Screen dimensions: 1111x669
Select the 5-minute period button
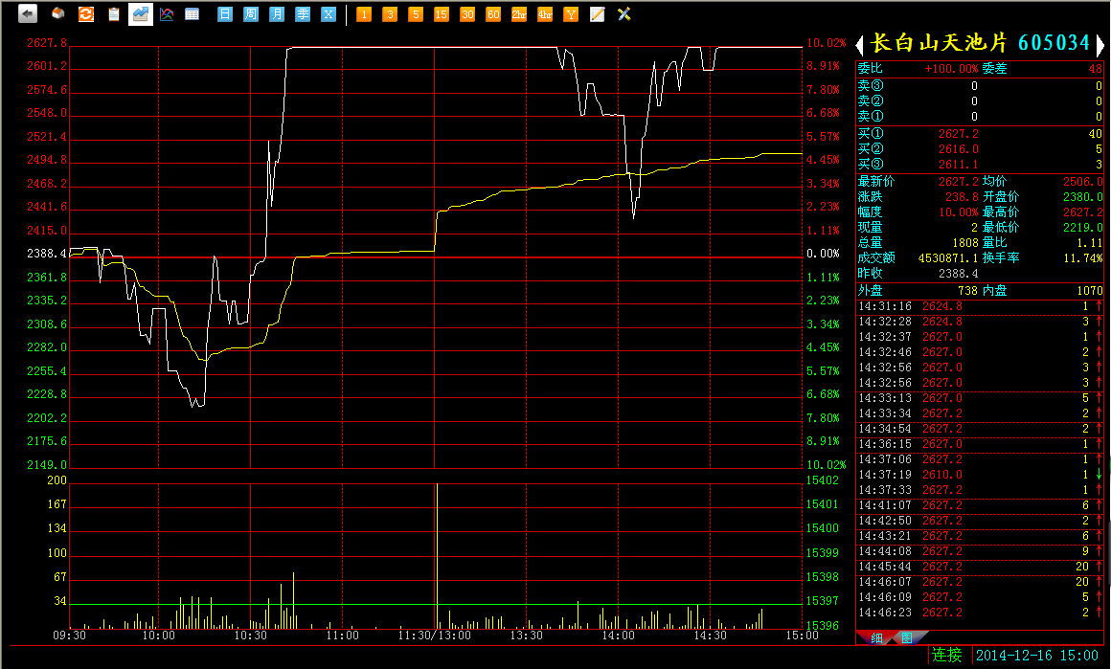(x=416, y=14)
